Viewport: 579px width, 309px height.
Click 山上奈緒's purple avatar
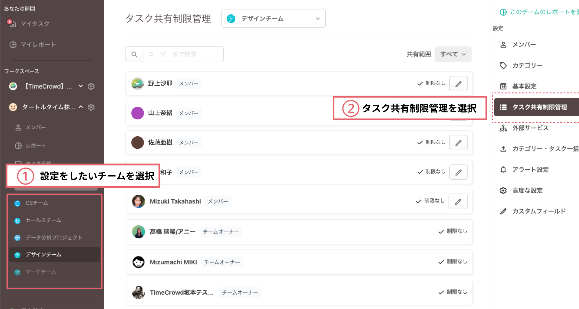[x=138, y=113]
